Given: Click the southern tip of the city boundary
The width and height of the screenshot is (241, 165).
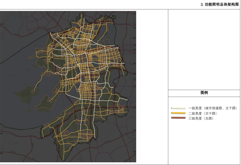Looking at the screenshot, I should (x=64, y=160).
